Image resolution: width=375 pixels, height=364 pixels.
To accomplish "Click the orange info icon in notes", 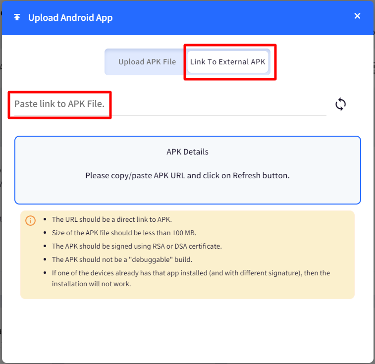I will point(30,220).
